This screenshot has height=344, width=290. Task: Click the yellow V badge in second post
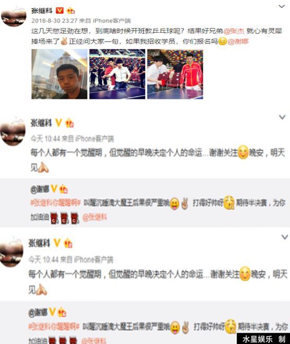click(x=59, y=123)
